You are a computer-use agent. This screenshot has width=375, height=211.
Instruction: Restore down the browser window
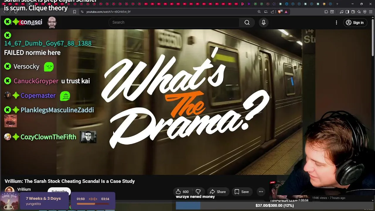(x=362, y=4)
